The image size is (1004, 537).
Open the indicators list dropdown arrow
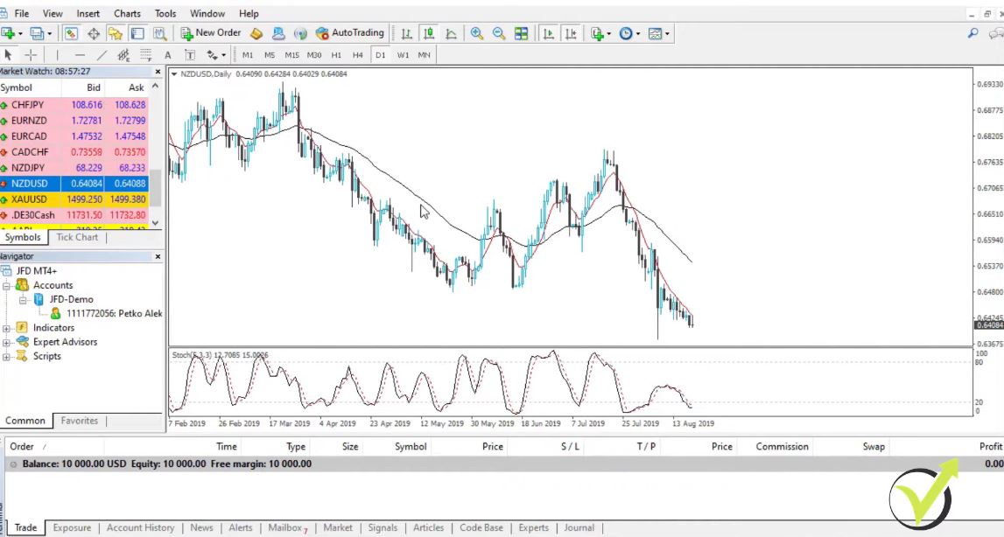pyautogui.click(x=610, y=33)
